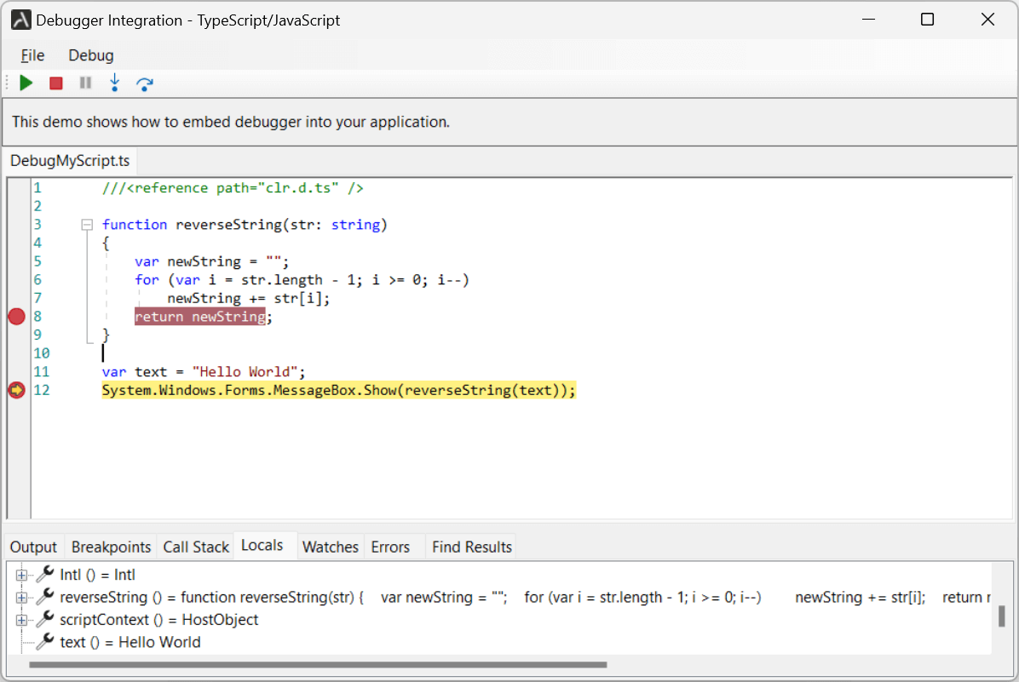Screen dimensions: 1019x682
Task: Expand the Intl local variable node
Action: click(x=21, y=575)
